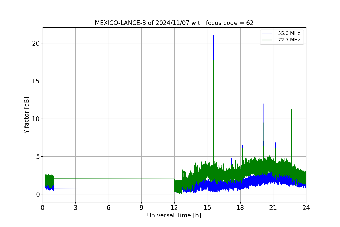This screenshot has height=227, width=340.
Task: Click the Y-factor [dB] axis label
Action: 27,115
